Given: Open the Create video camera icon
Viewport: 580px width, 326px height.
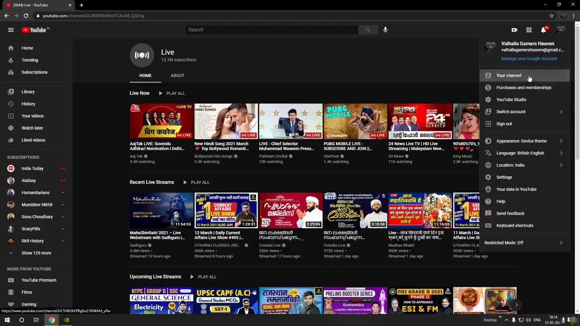Looking at the screenshot, I should click(x=514, y=30).
